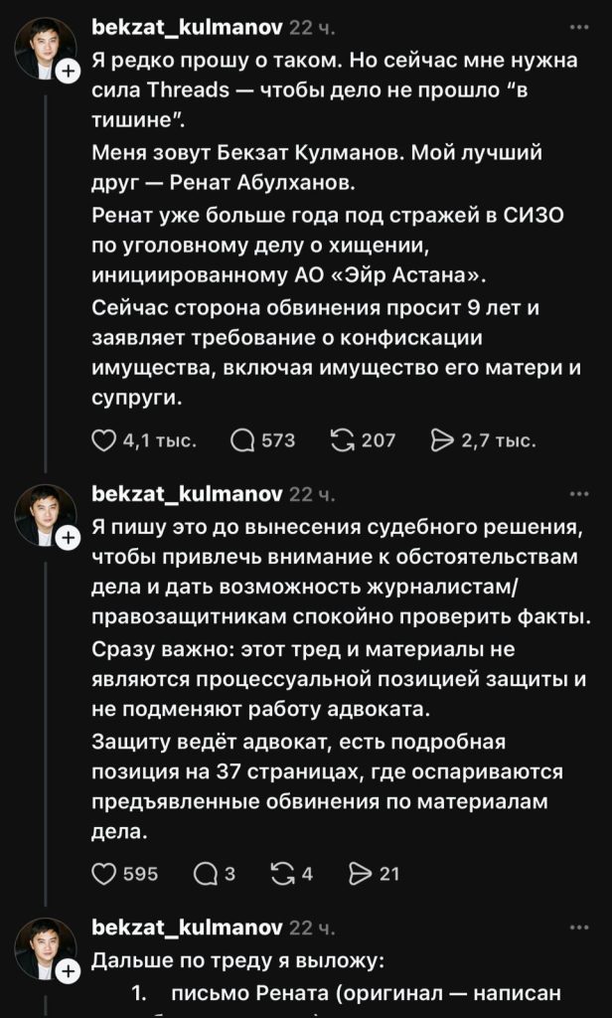Repost the second post with 4 reposts
This screenshot has height=1018, width=612.
click(x=284, y=874)
